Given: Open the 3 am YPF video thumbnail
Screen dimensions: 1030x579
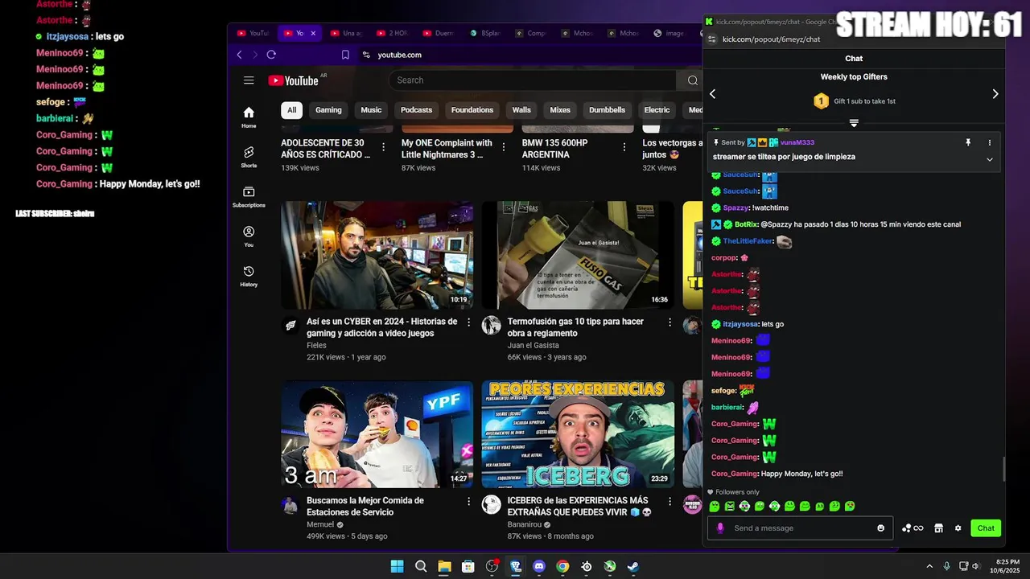Looking at the screenshot, I should 377,434.
